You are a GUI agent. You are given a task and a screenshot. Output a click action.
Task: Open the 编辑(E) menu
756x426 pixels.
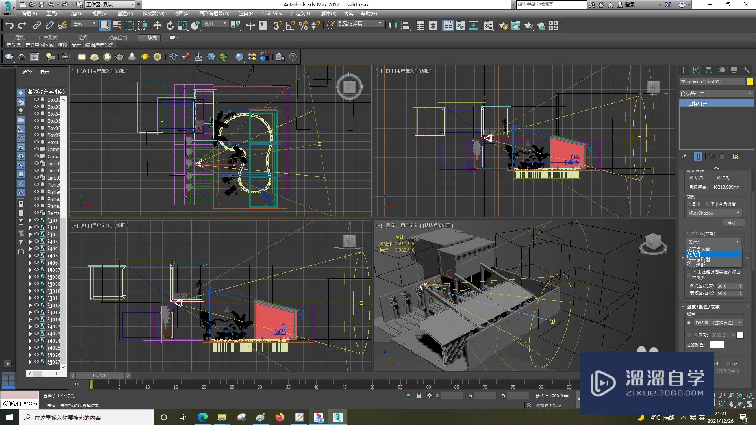(29, 13)
